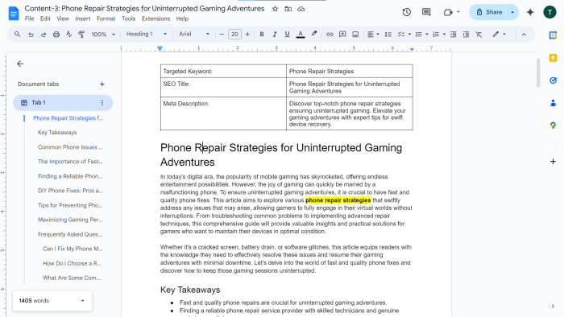Open editing mode pencil dropdown
The image size is (564, 317).
click(500, 34)
